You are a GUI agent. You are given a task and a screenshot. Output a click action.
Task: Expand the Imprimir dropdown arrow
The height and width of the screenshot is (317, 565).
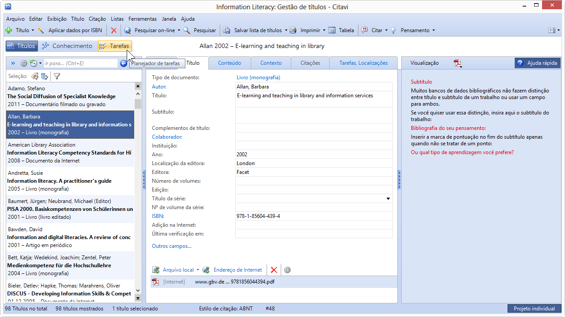324,30
